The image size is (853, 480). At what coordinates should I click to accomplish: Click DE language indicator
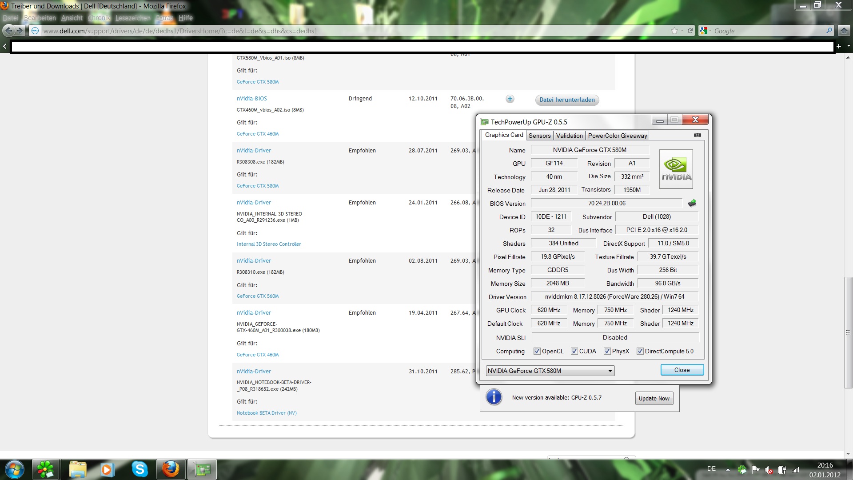[711, 468]
